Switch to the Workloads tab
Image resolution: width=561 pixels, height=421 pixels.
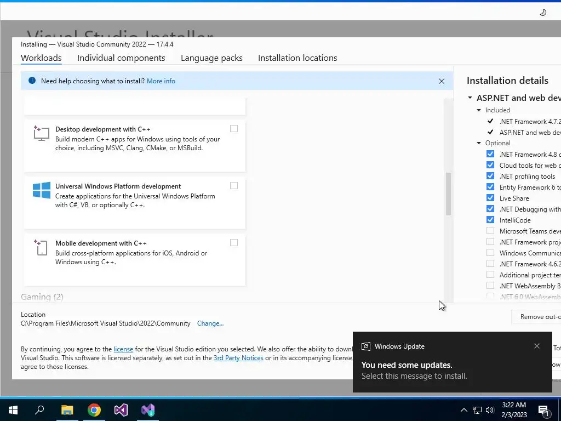click(41, 58)
